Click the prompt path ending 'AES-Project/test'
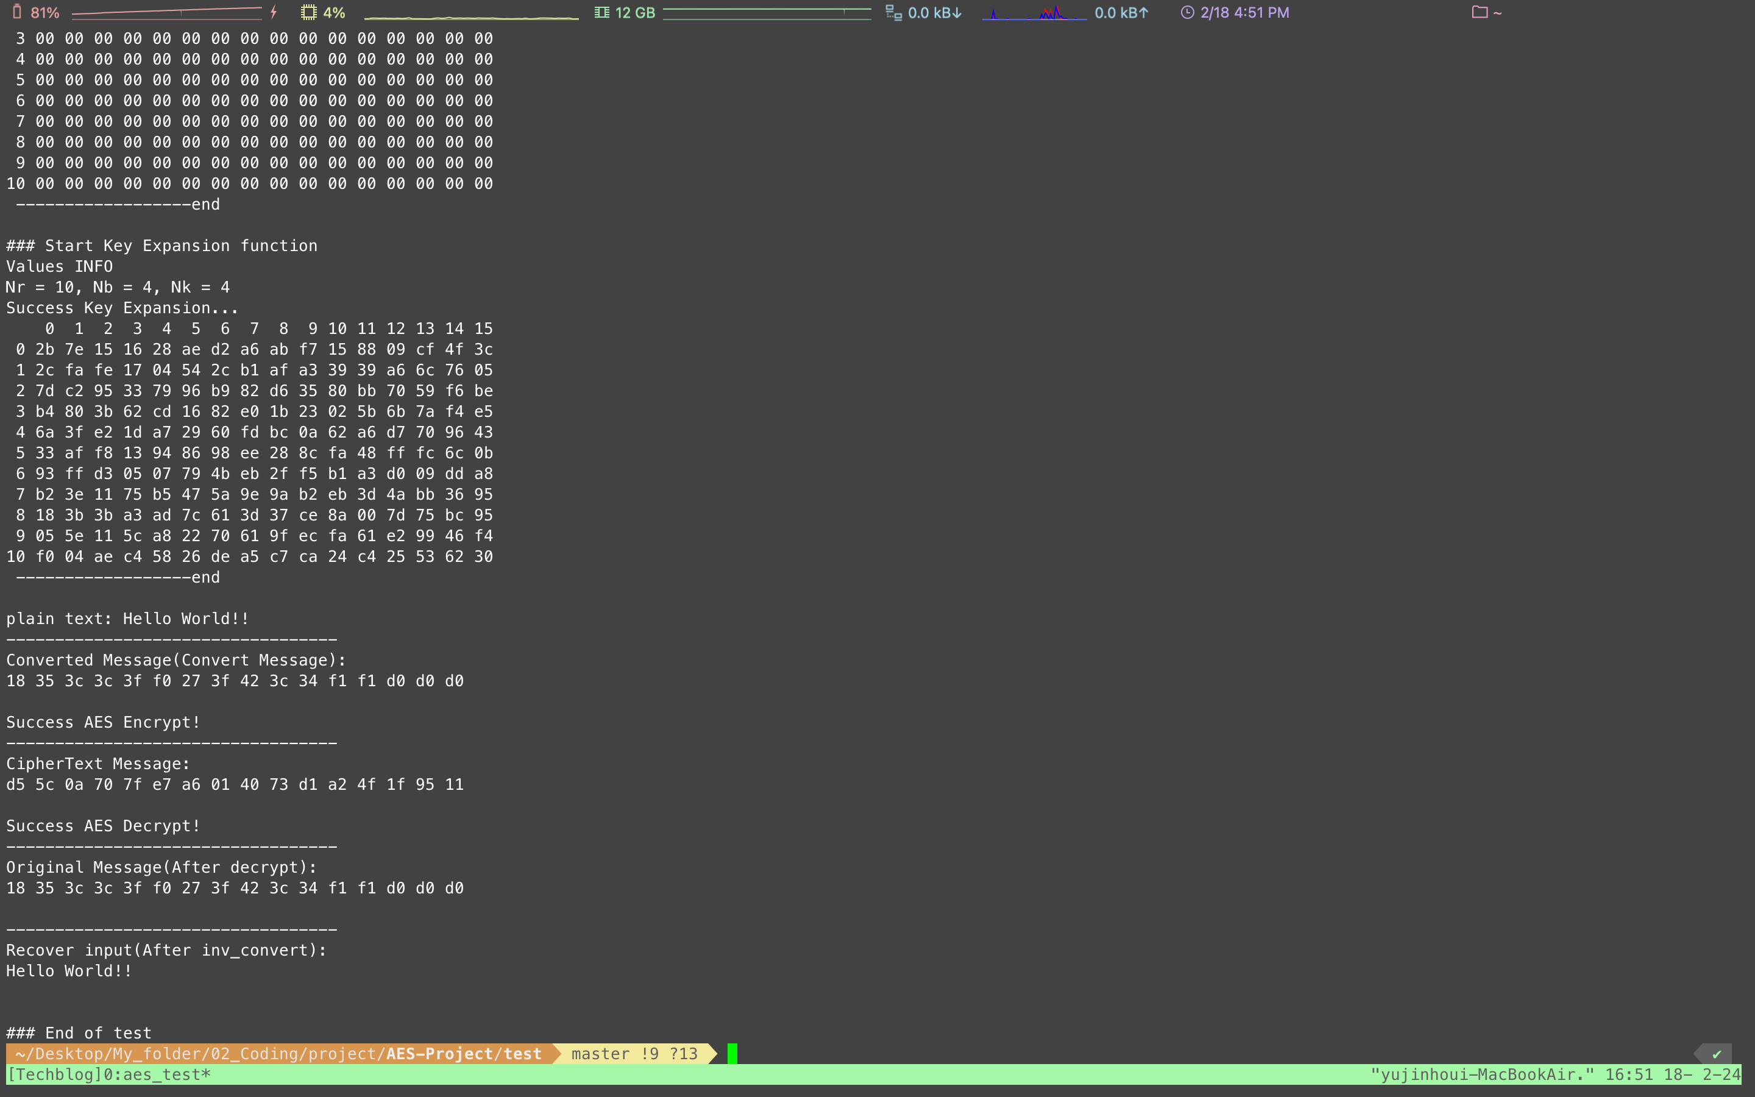The image size is (1755, 1097). [278, 1054]
